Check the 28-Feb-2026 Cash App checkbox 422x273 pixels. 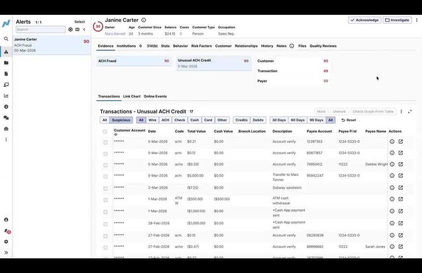[x=105, y=224]
